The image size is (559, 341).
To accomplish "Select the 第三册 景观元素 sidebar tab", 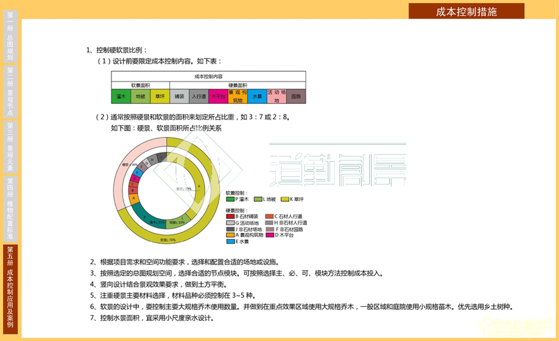I will coord(10,147).
